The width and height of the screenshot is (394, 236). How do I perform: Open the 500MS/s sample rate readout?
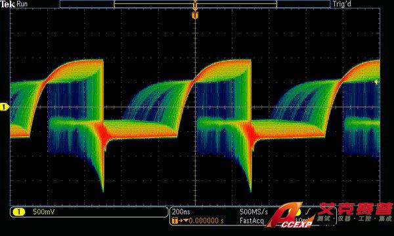coord(253,212)
